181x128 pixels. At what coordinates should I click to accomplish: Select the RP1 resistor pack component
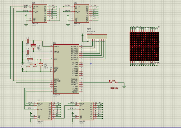tap(97, 36)
